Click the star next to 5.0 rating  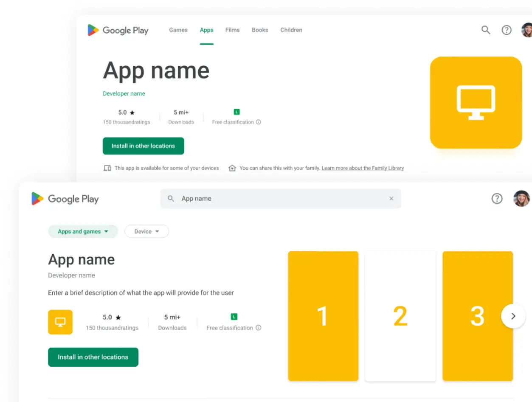click(131, 112)
